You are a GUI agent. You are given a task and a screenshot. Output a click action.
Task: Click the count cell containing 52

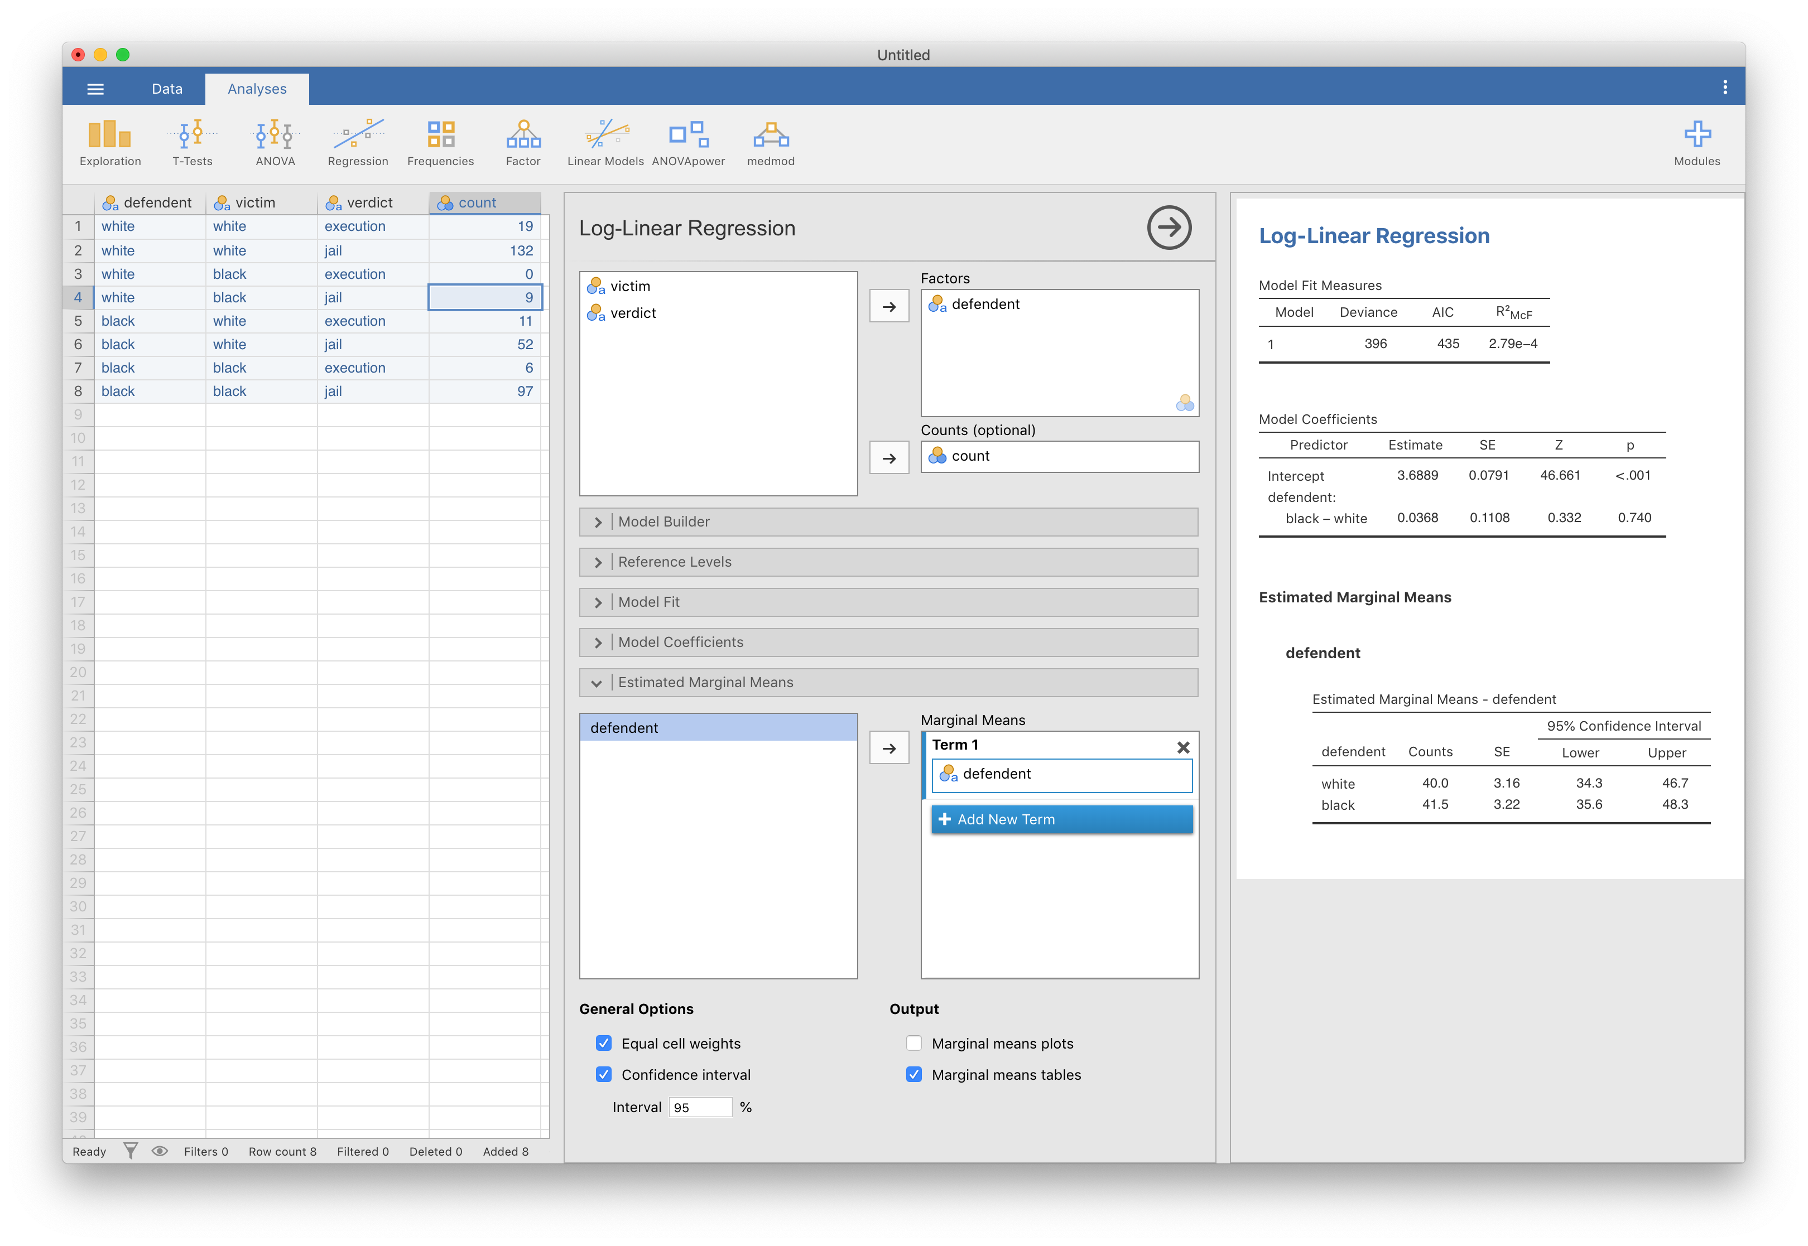[x=484, y=344]
